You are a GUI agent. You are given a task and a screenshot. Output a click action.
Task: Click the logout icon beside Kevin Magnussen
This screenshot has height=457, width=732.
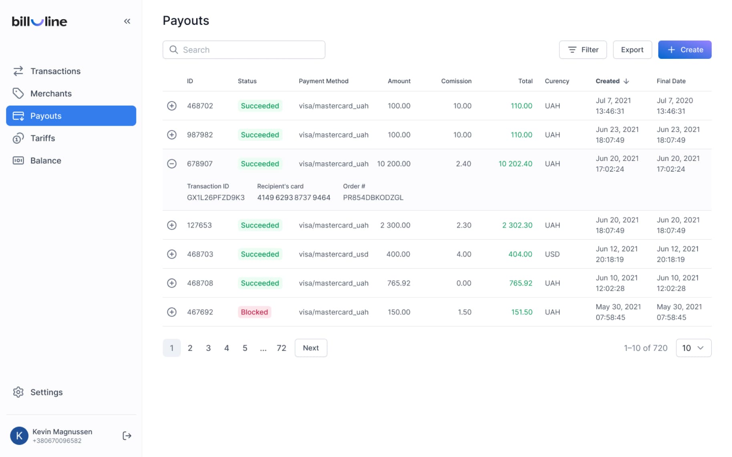127,436
